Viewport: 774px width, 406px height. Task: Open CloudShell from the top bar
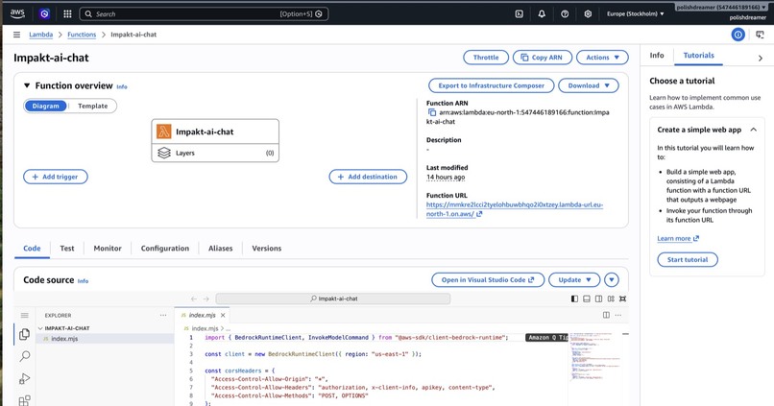click(519, 13)
